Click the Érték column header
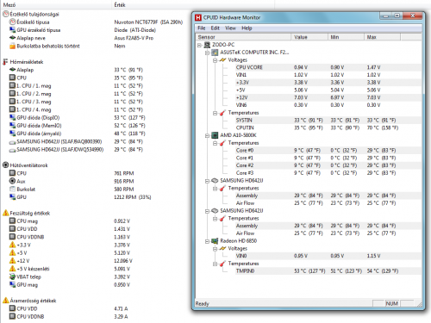The width and height of the screenshot is (431, 323). pyautogui.click(x=193, y=5)
